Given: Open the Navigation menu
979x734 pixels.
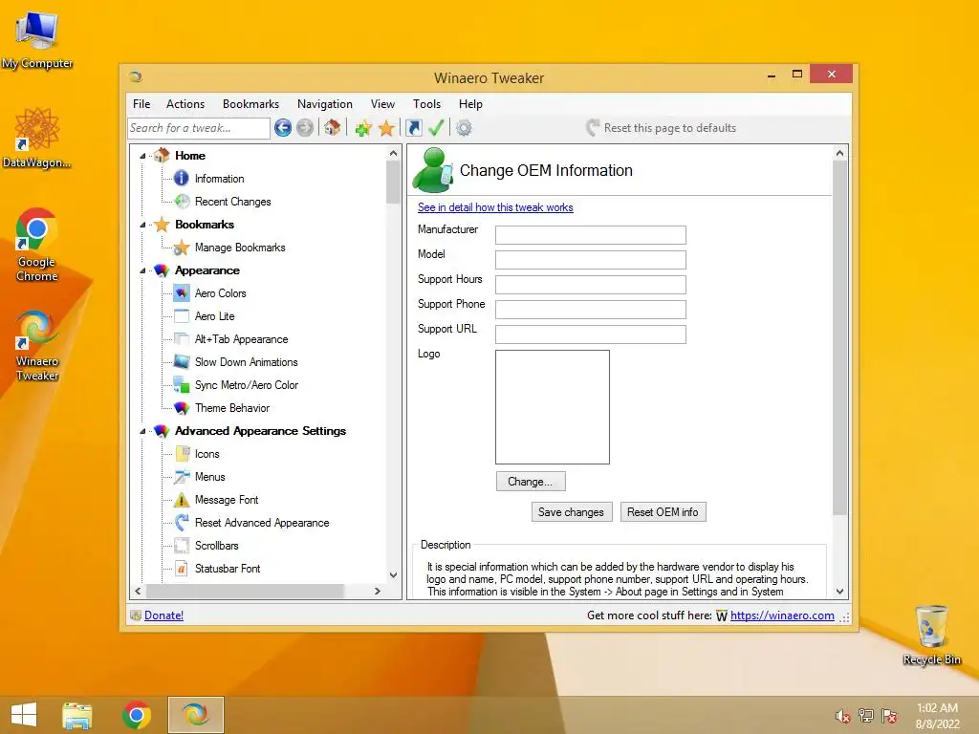Looking at the screenshot, I should coord(325,104).
